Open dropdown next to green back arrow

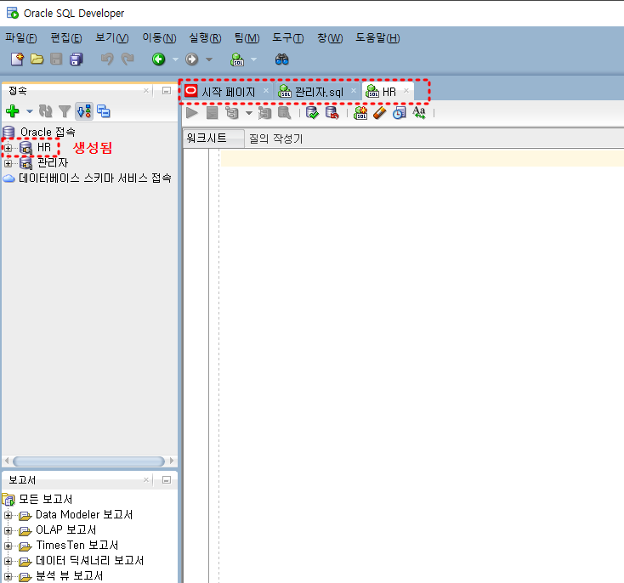pos(175,59)
